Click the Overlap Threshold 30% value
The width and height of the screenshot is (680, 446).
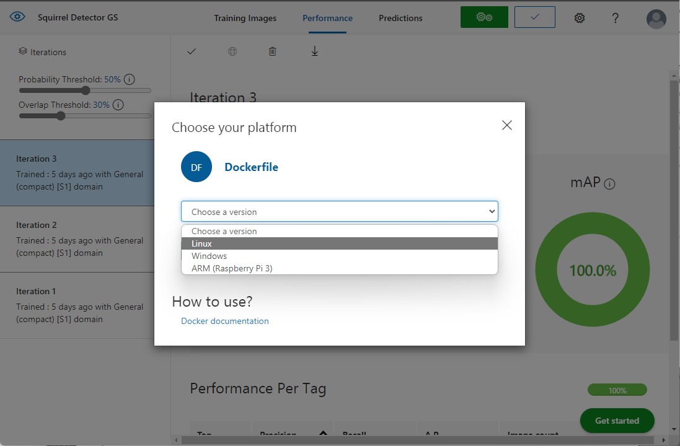click(x=101, y=105)
